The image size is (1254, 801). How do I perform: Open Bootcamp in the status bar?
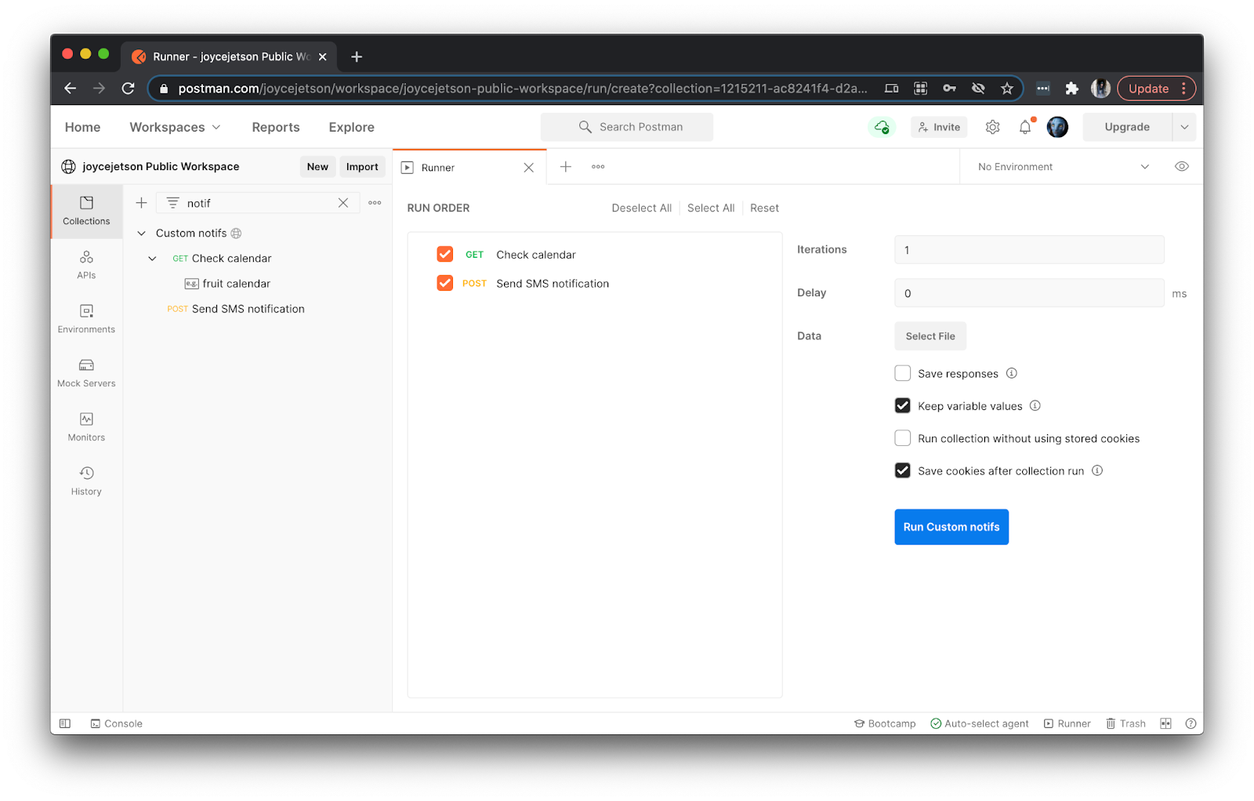click(x=885, y=723)
